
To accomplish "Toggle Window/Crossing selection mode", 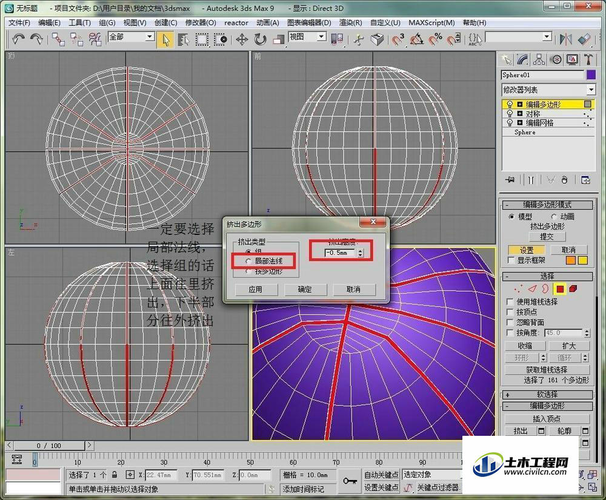I will pos(221,39).
